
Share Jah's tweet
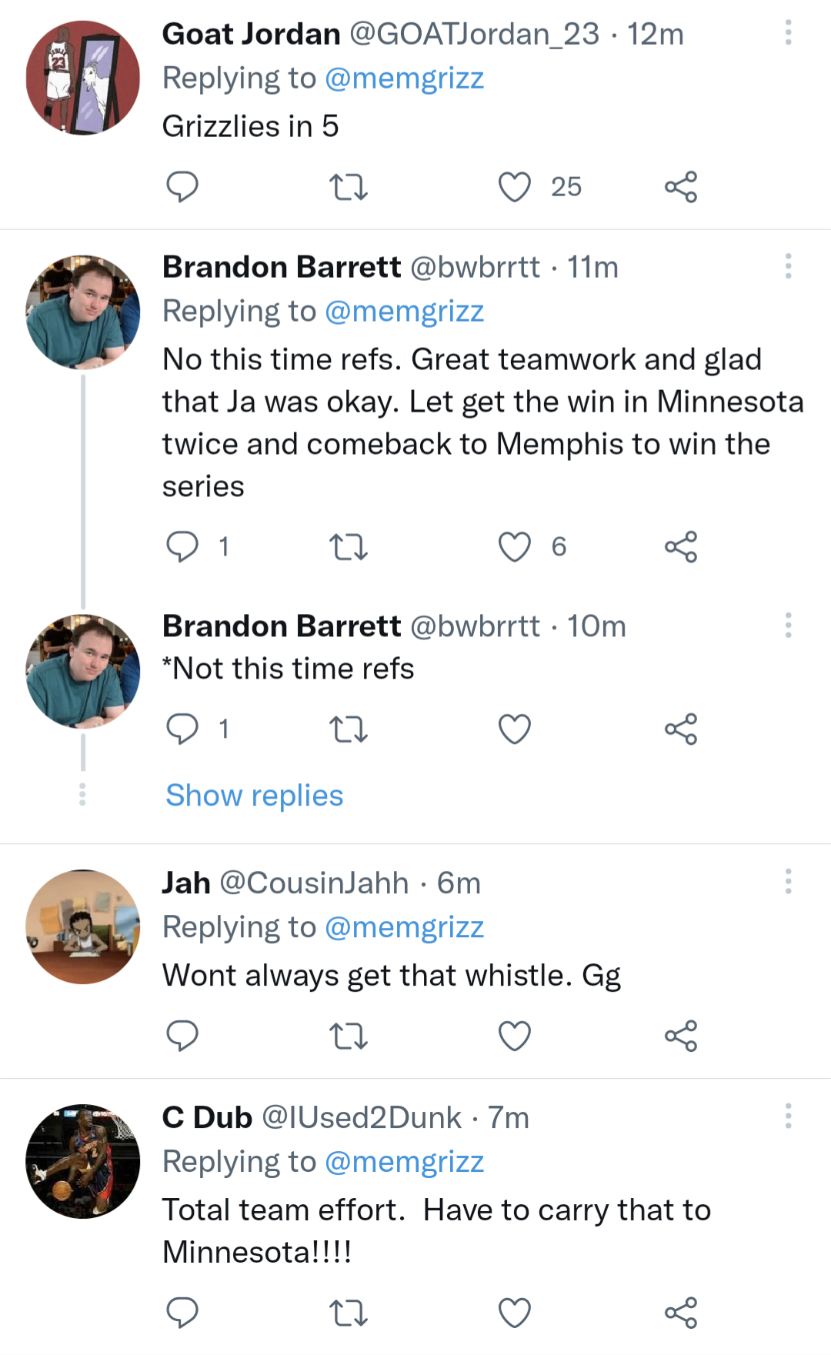[x=681, y=1036]
